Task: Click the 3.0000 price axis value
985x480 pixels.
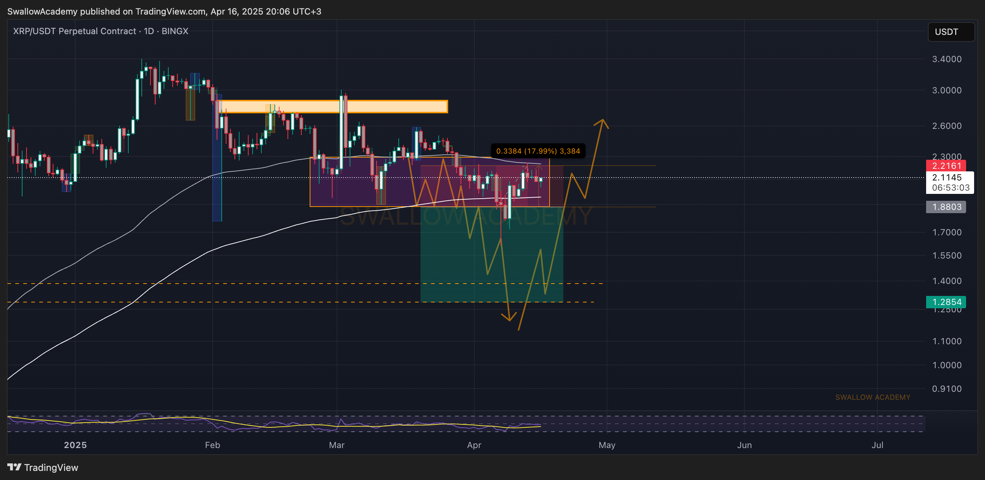Action: click(x=947, y=90)
